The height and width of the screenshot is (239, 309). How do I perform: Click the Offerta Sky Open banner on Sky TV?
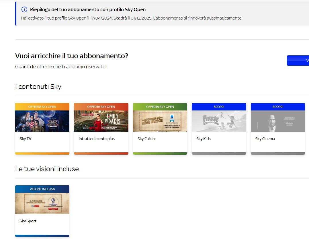click(x=42, y=107)
